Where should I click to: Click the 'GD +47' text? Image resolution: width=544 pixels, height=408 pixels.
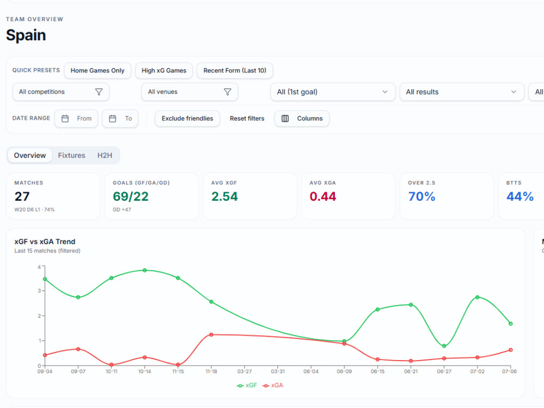pos(122,209)
